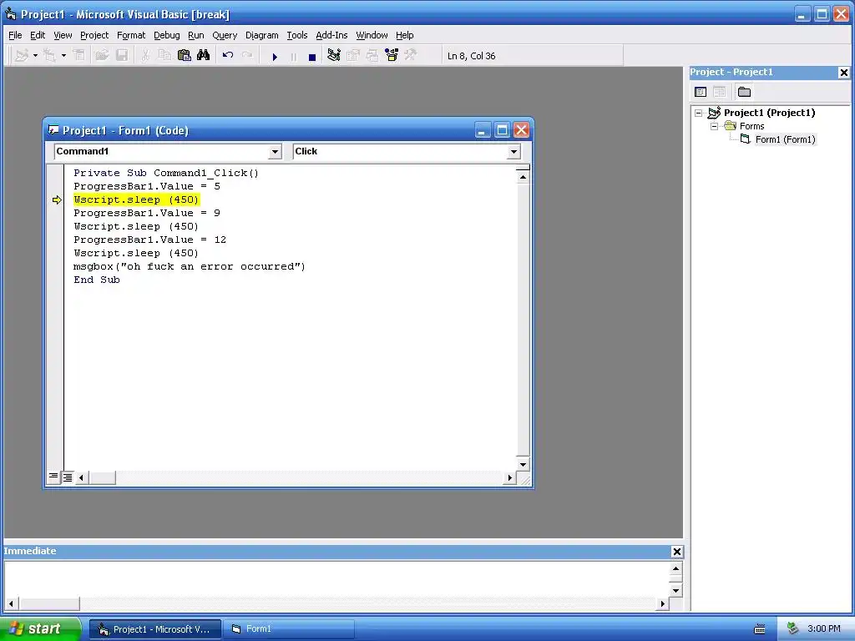The image size is (855, 641).
Task: Switch to Full Module View button in code window
Action: click(x=67, y=477)
